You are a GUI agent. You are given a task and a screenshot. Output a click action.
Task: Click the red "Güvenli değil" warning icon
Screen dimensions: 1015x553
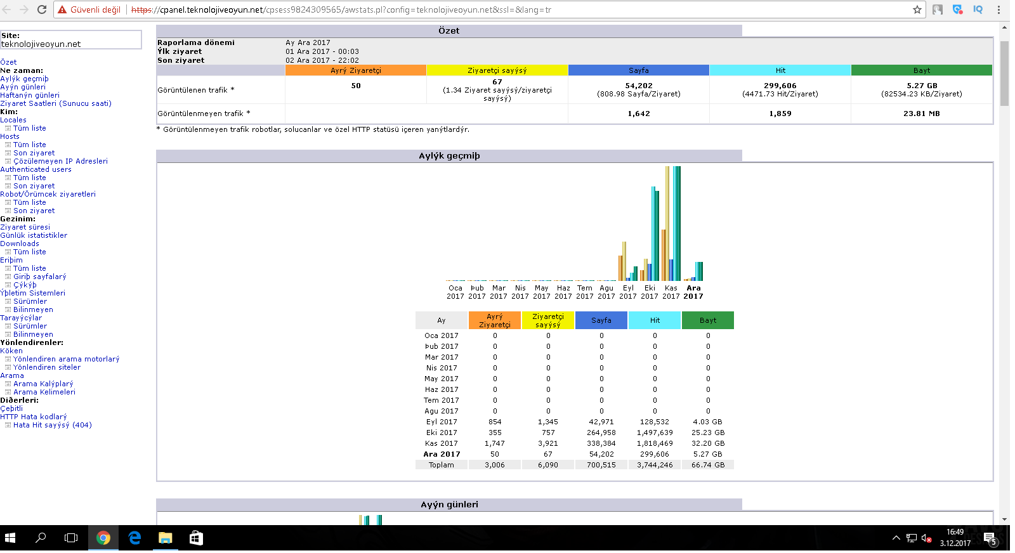tap(62, 10)
